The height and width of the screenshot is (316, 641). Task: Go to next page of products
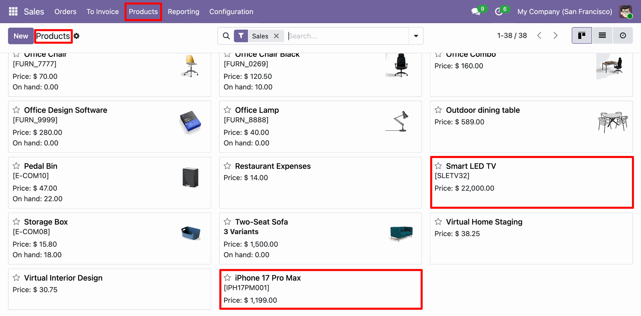pyautogui.click(x=556, y=36)
